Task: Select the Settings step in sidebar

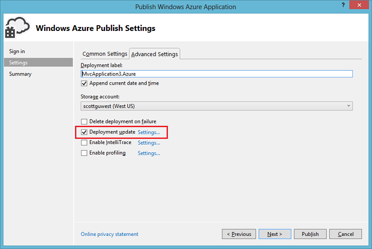Action: tap(38, 62)
